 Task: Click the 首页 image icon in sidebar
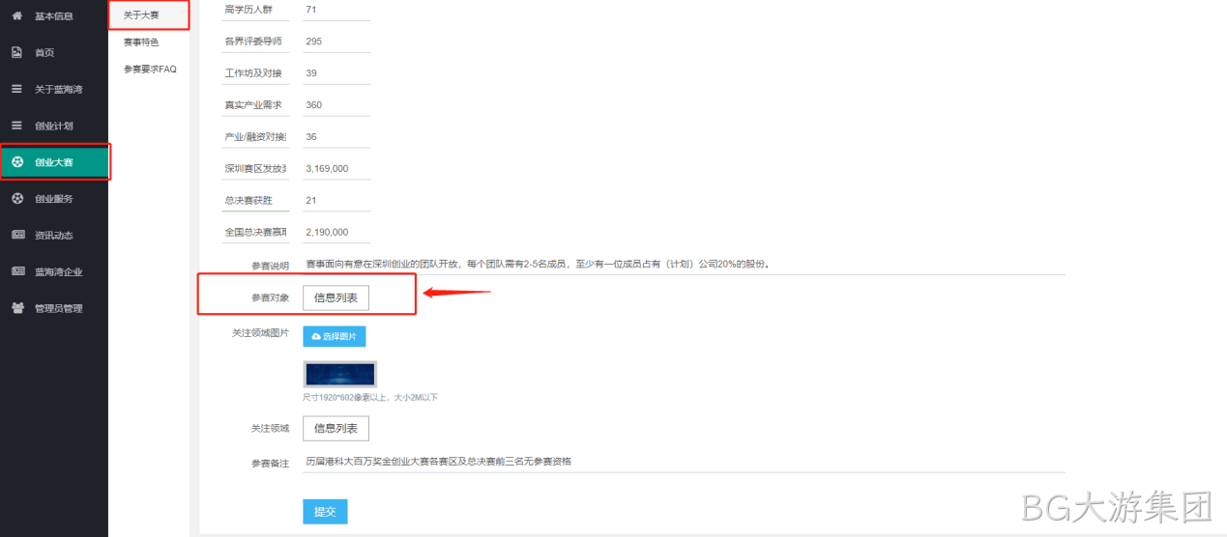click(x=16, y=52)
